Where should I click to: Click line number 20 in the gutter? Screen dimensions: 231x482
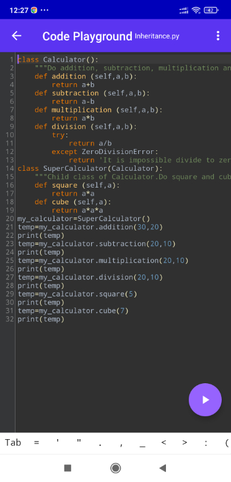click(x=9, y=219)
